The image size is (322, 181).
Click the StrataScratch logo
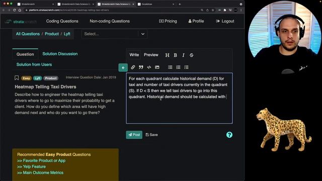(21, 21)
